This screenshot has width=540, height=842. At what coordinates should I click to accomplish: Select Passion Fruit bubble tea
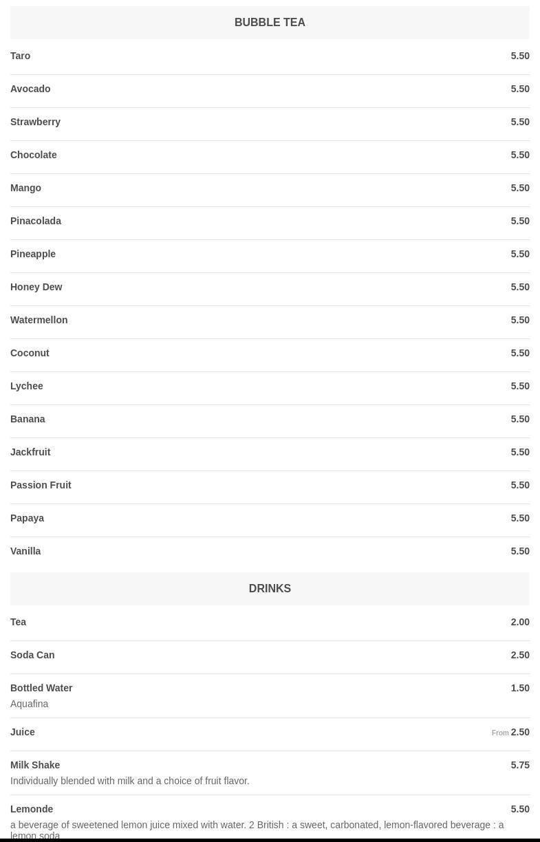click(270, 486)
